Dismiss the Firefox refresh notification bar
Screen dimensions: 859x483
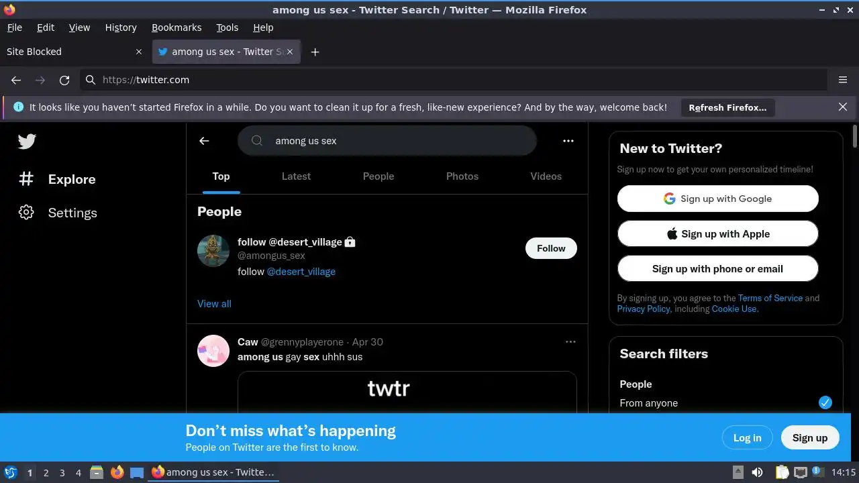(843, 107)
